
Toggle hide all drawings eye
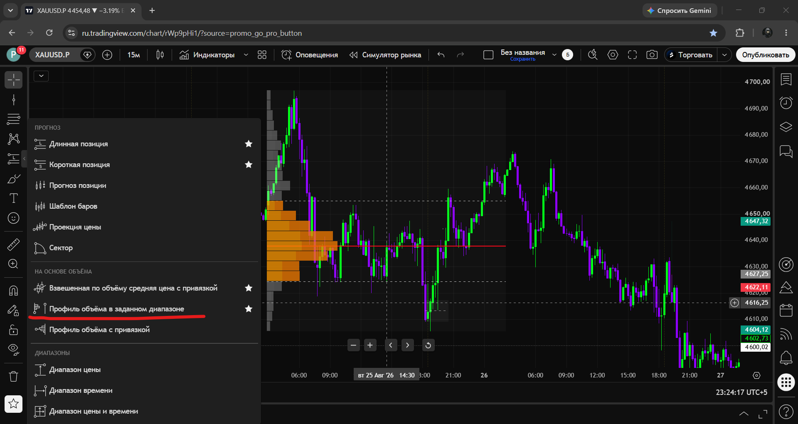tap(13, 349)
